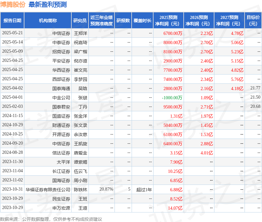Click 华福证券有限责任公司 institution cell

[x=48, y=190]
